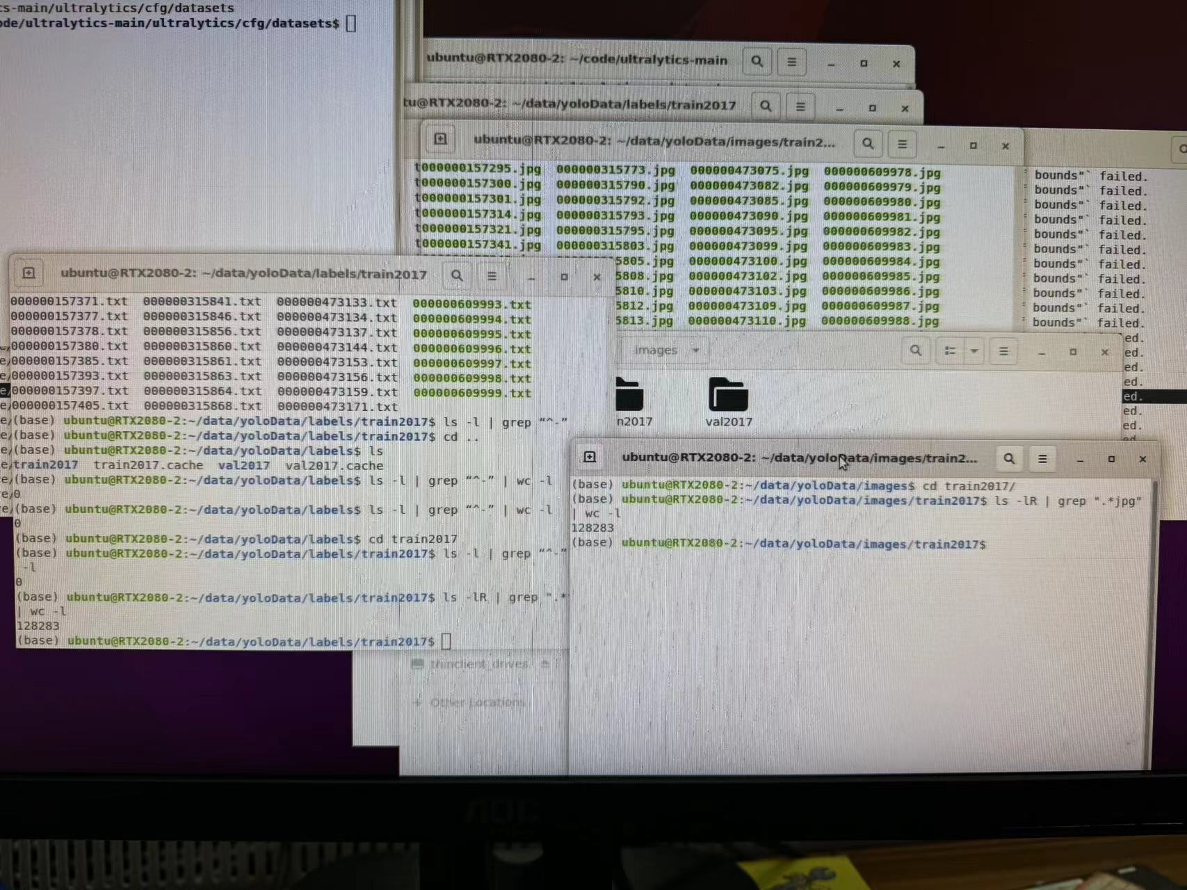This screenshot has width=1187, height=890.
Task: Open hamburger menu of the .txt listing terminal
Action: [492, 275]
